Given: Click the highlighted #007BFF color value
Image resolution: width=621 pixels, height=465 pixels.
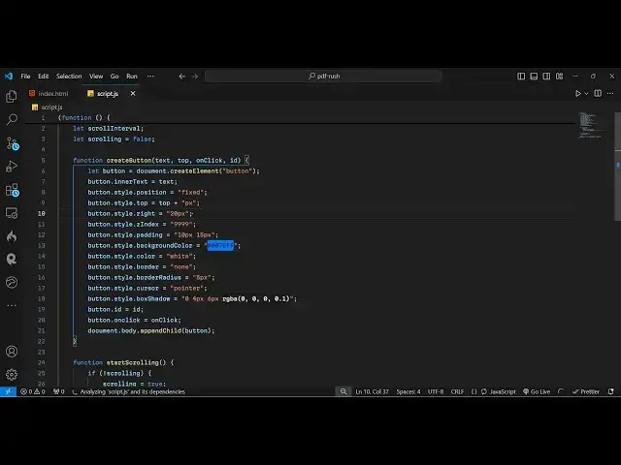Looking at the screenshot, I should [220, 245].
